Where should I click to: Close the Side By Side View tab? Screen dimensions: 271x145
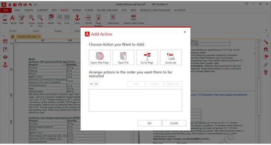click(39, 36)
